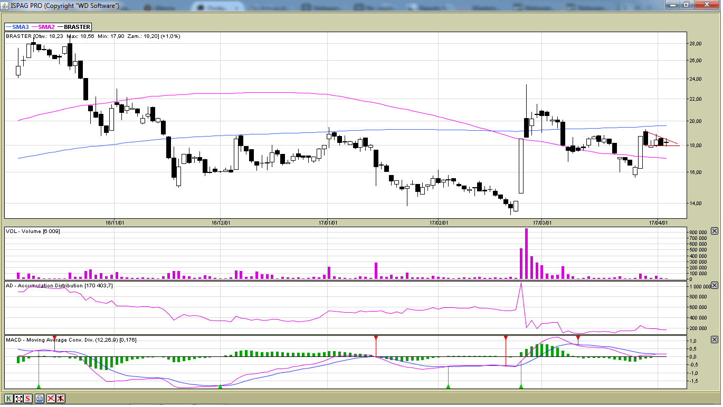
Task: Click the BRASTER price info header text
Action: pyautogui.click(x=93, y=36)
